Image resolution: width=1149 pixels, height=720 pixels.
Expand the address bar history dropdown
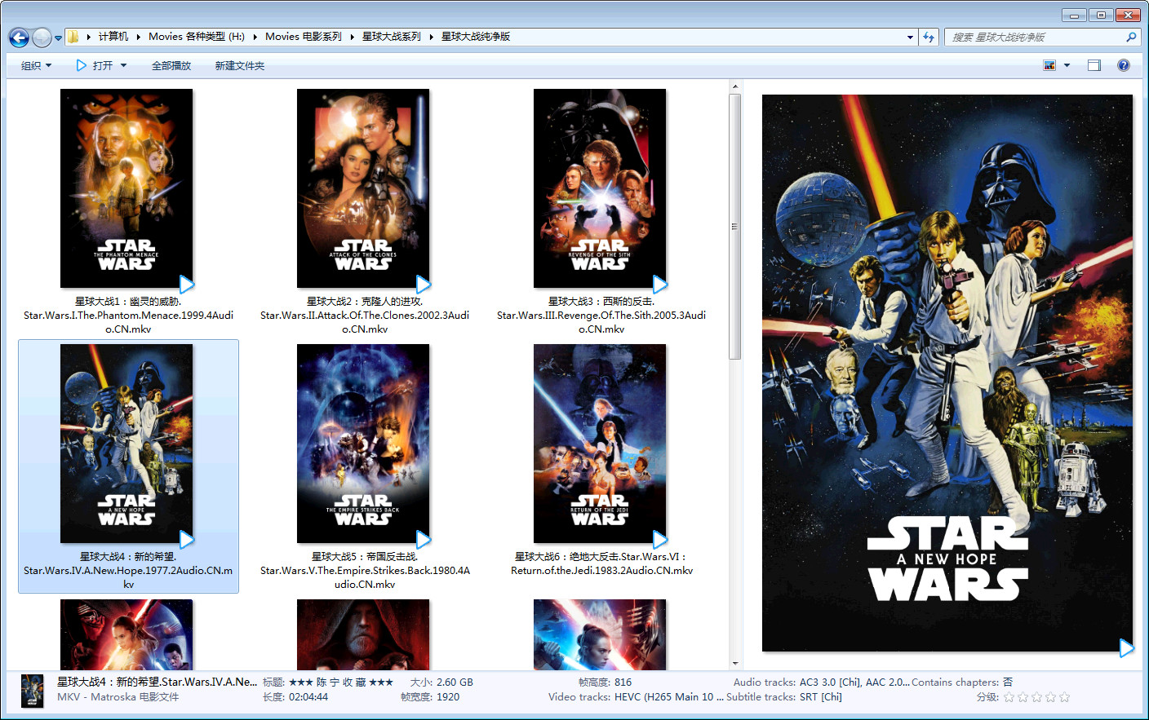[x=910, y=37]
